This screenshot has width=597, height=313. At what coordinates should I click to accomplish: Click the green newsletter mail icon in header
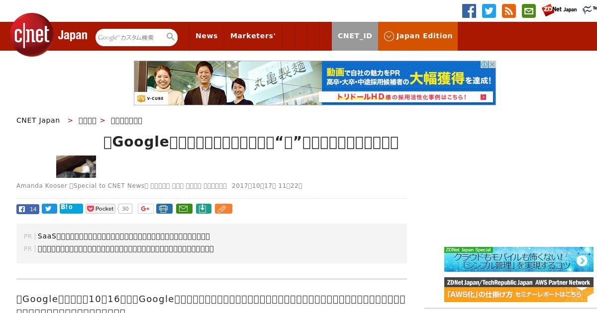click(529, 11)
